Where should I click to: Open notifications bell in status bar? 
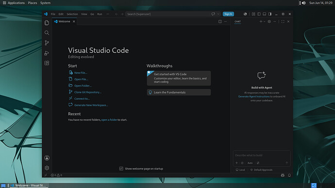(x=289, y=175)
